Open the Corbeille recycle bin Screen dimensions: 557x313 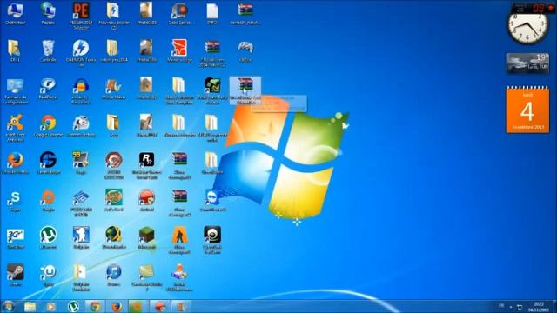point(48,50)
